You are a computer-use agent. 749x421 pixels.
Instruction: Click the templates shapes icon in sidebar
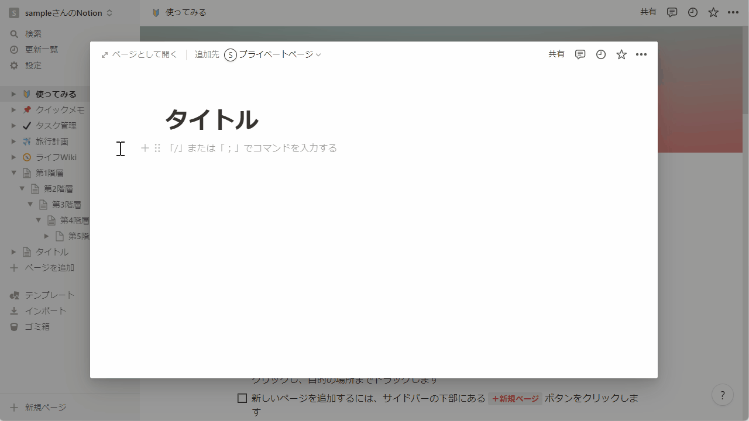coord(15,295)
